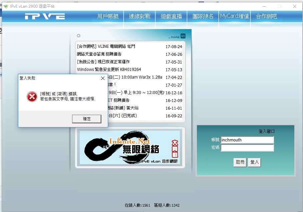Click the 區遊人數:1342 status text
Viewport: 303px width, 212px height.
[x=167, y=205]
